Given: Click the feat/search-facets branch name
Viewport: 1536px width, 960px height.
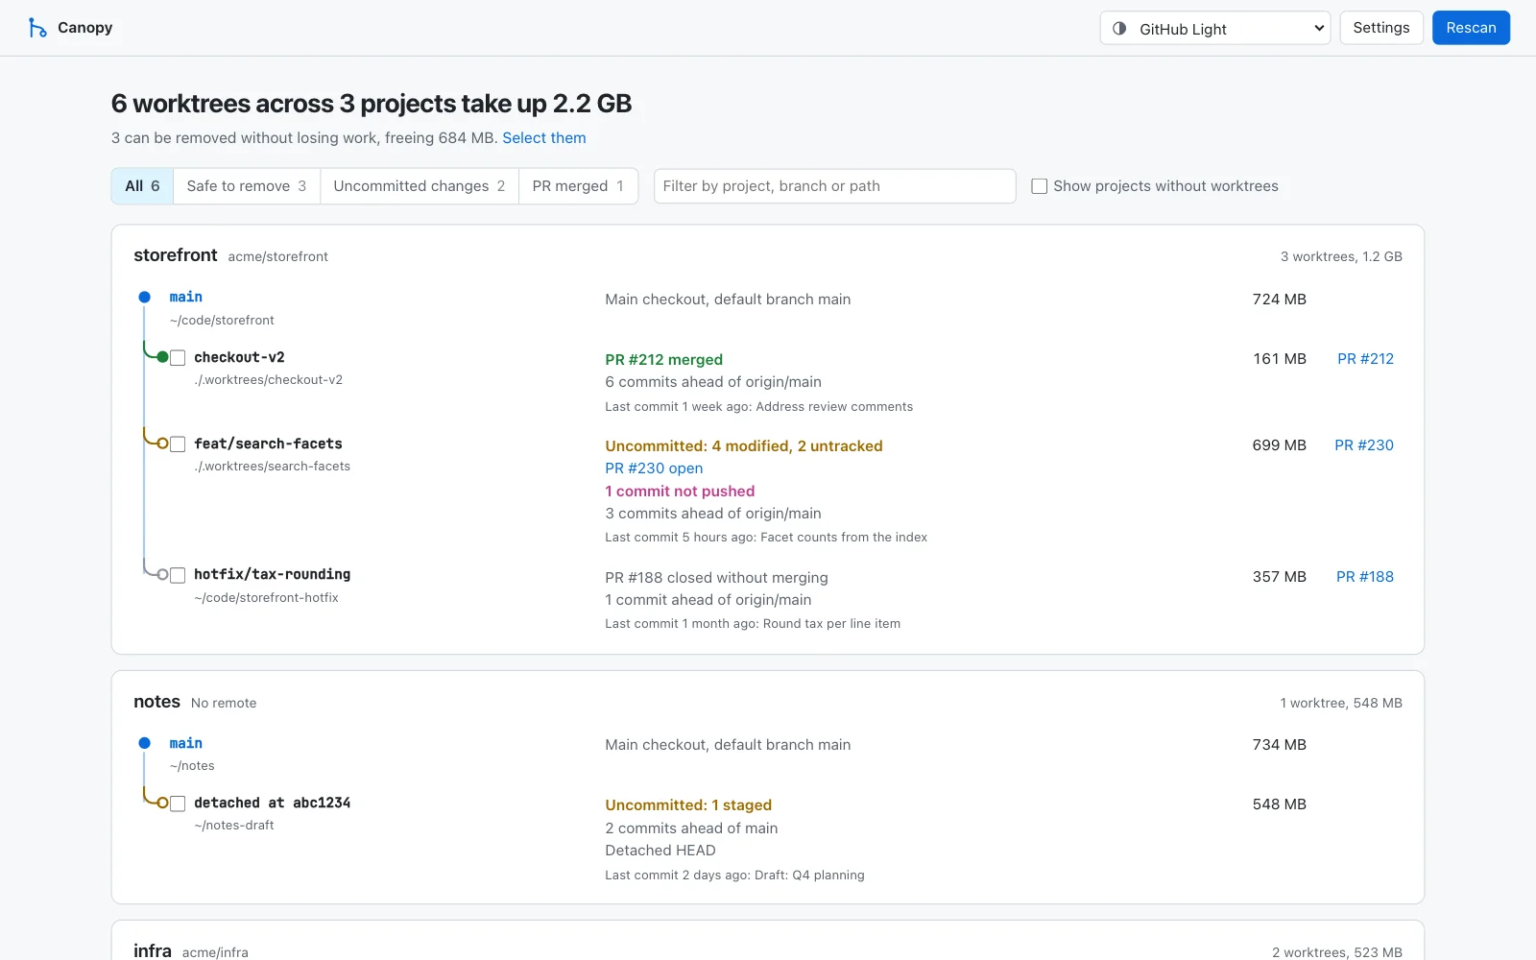Looking at the screenshot, I should click(268, 444).
